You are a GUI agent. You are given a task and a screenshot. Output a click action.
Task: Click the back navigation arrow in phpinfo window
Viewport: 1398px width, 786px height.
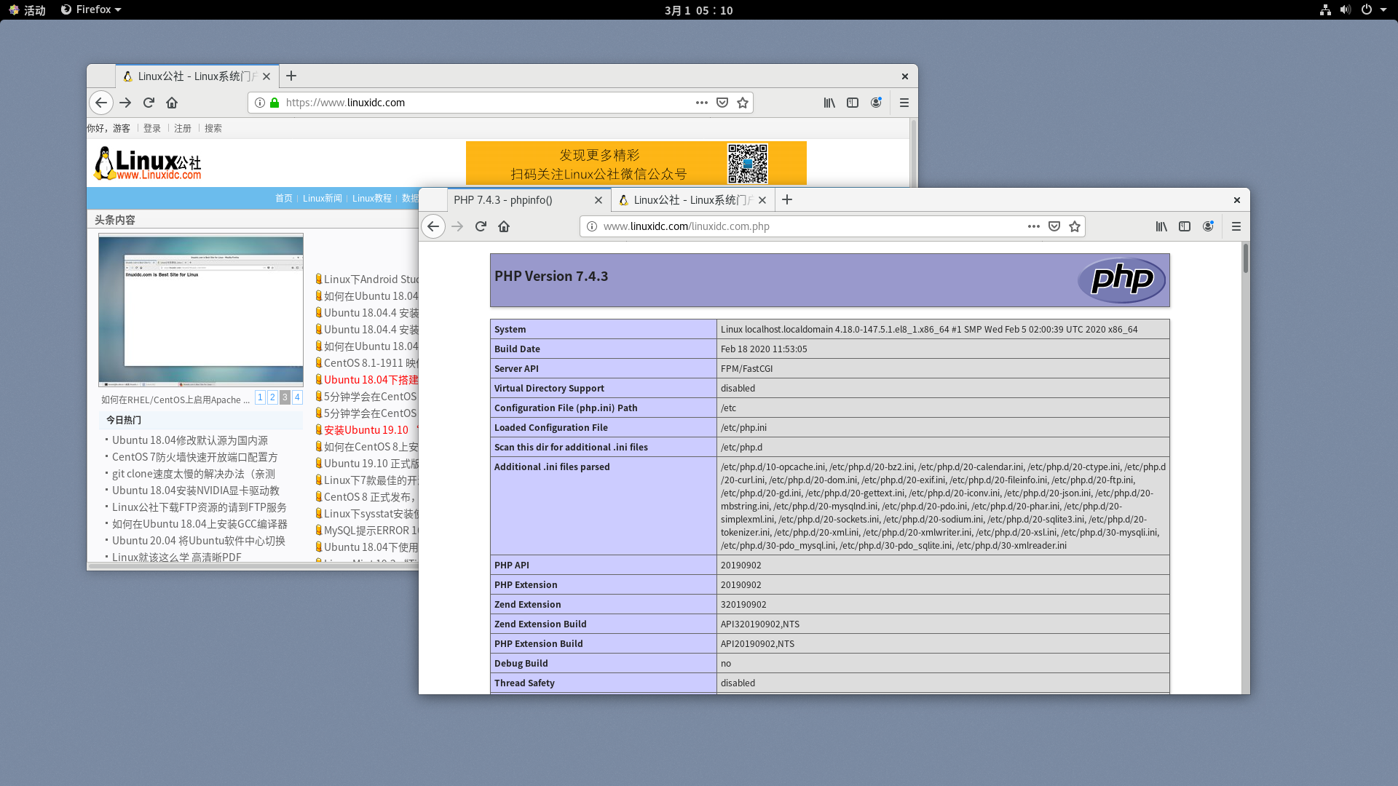(x=433, y=226)
